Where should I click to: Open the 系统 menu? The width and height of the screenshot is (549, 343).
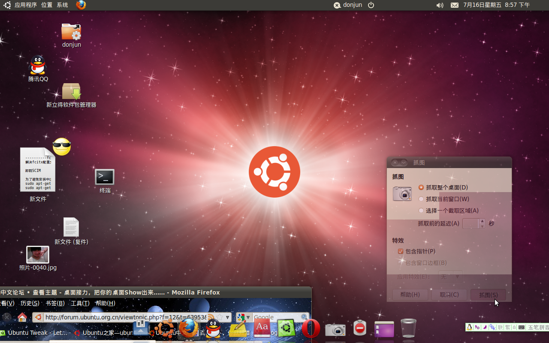[x=62, y=5]
